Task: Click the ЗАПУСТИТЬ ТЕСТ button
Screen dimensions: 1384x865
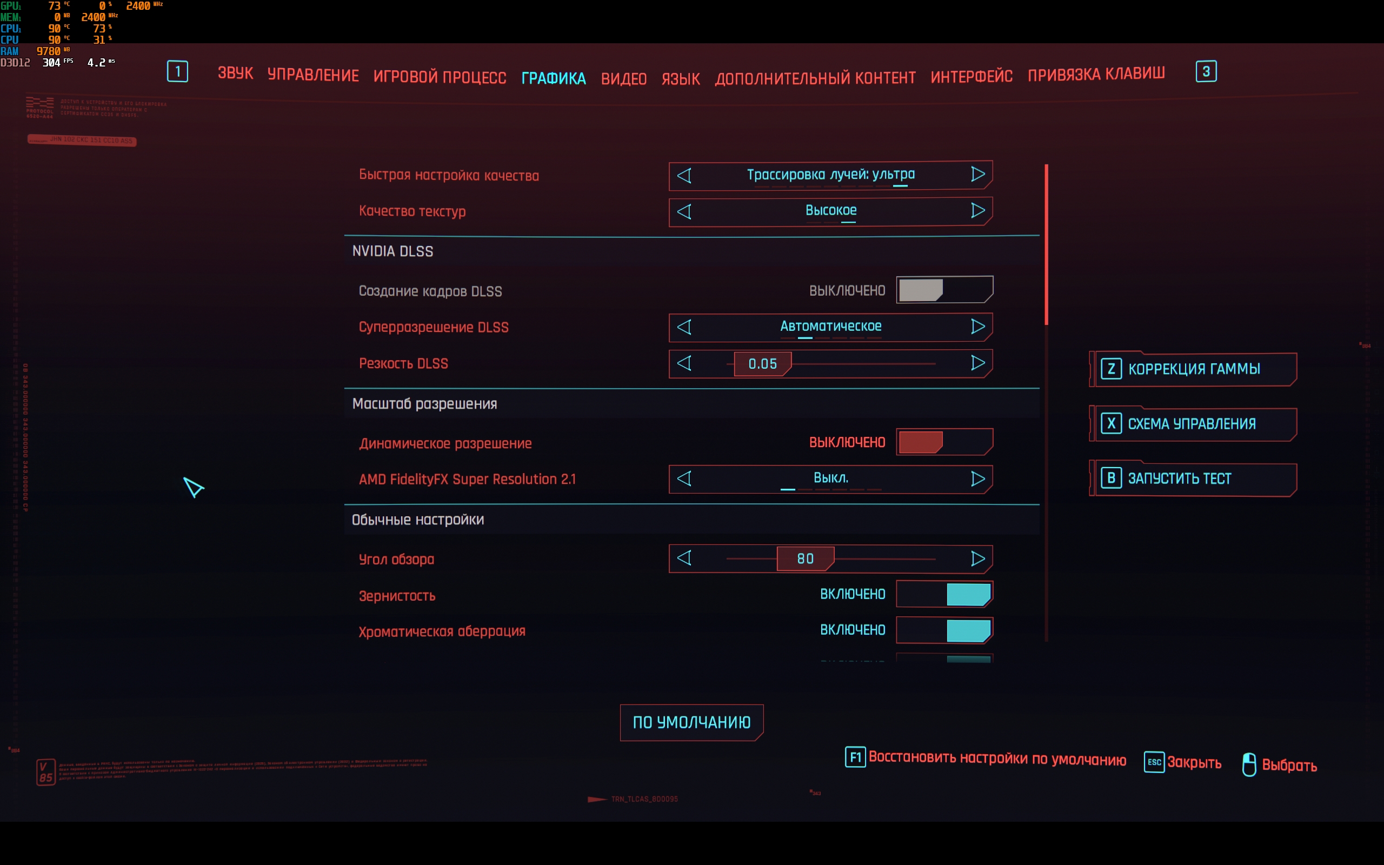Action: pyautogui.click(x=1193, y=478)
